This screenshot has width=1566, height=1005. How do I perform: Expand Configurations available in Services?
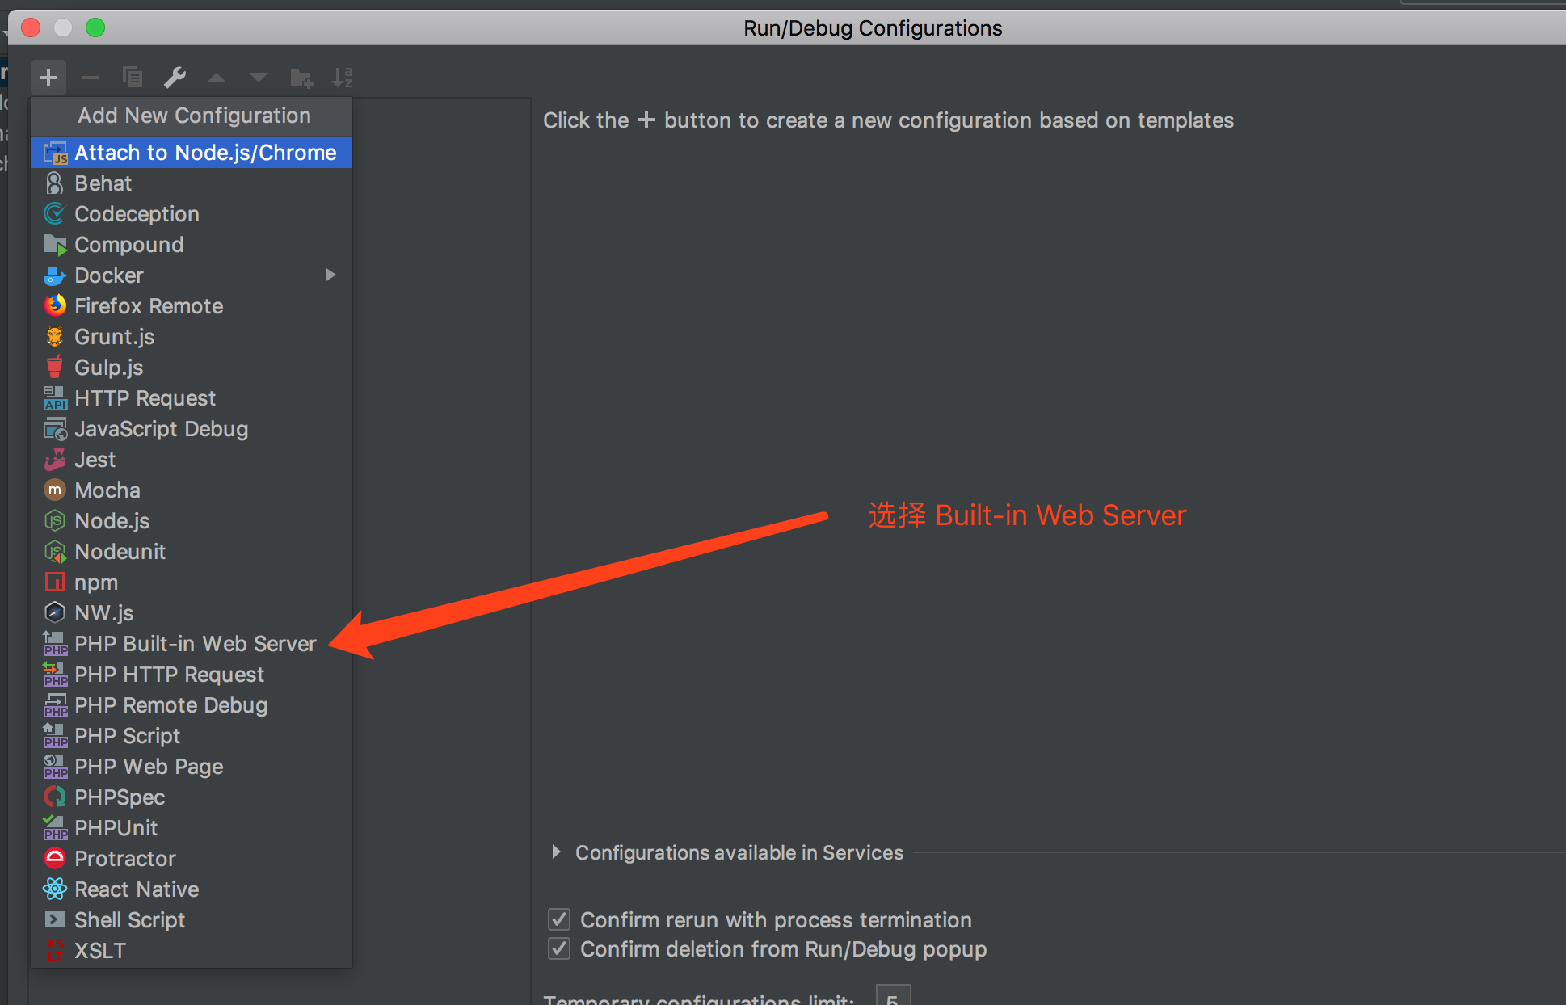click(556, 852)
